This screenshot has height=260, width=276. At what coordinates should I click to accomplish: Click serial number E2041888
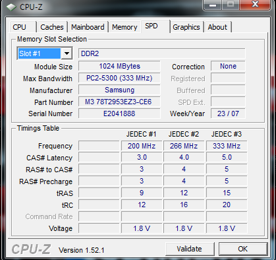[119, 114]
